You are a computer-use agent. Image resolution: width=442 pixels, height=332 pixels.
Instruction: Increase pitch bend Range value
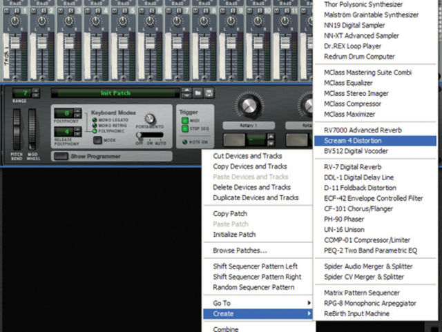36,90
